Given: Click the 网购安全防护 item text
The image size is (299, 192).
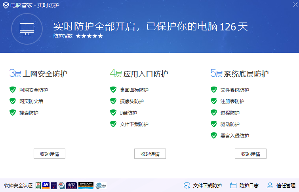Looking at the screenshot, I should pos(34,90).
